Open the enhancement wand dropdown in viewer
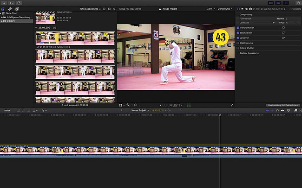The image size is (302, 188). click(130, 105)
